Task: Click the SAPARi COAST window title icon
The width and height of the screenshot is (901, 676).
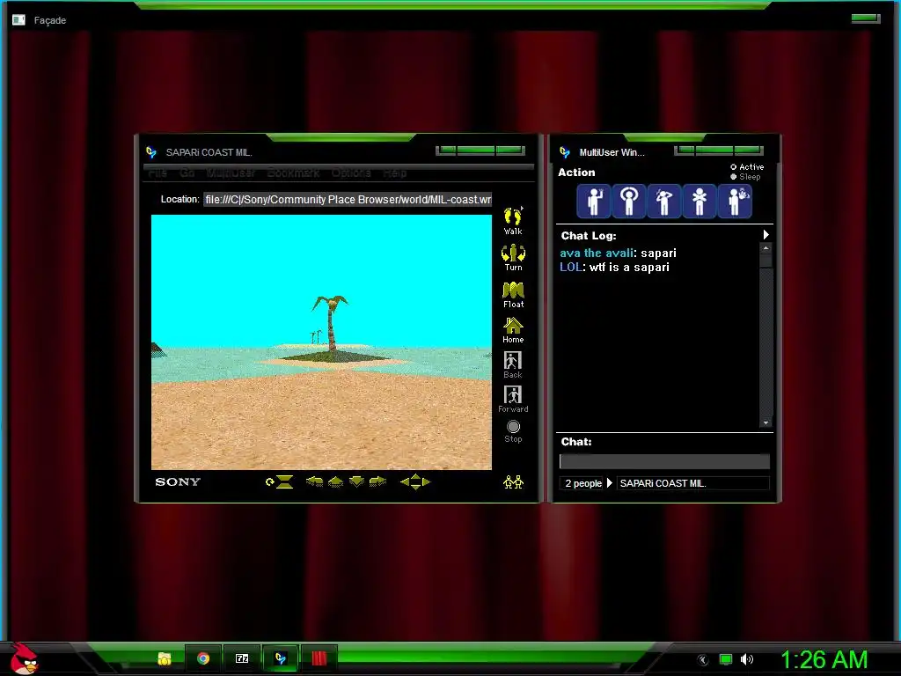Action: pyautogui.click(x=151, y=152)
